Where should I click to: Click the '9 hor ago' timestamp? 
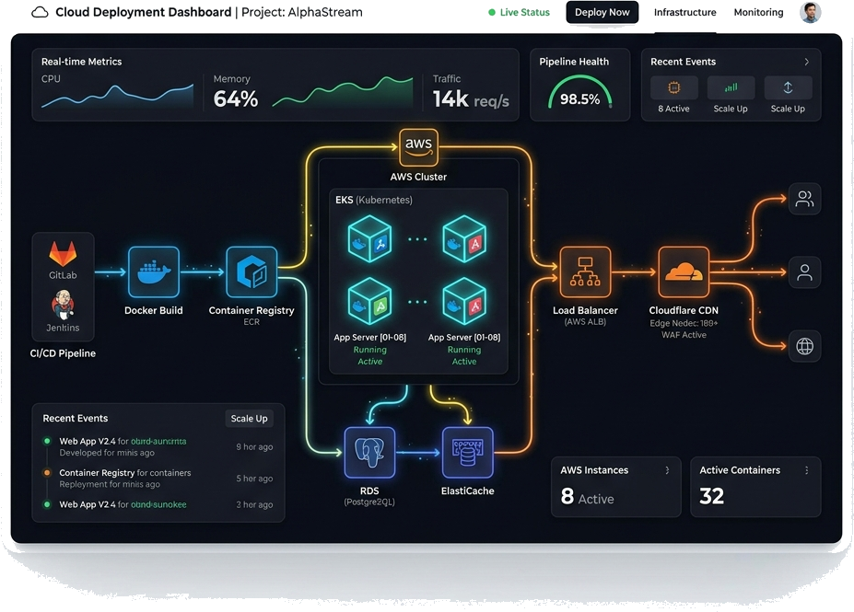[254, 446]
